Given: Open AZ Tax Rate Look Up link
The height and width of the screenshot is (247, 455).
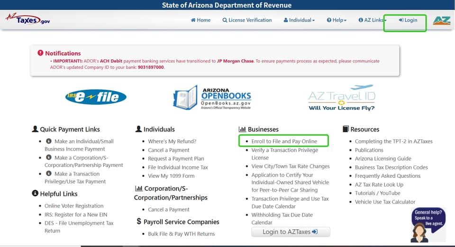Looking at the screenshot, I should (x=379, y=184).
